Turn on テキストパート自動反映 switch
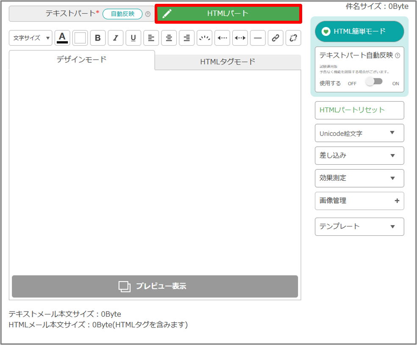Image resolution: width=417 pixels, height=345 pixels. click(374, 82)
